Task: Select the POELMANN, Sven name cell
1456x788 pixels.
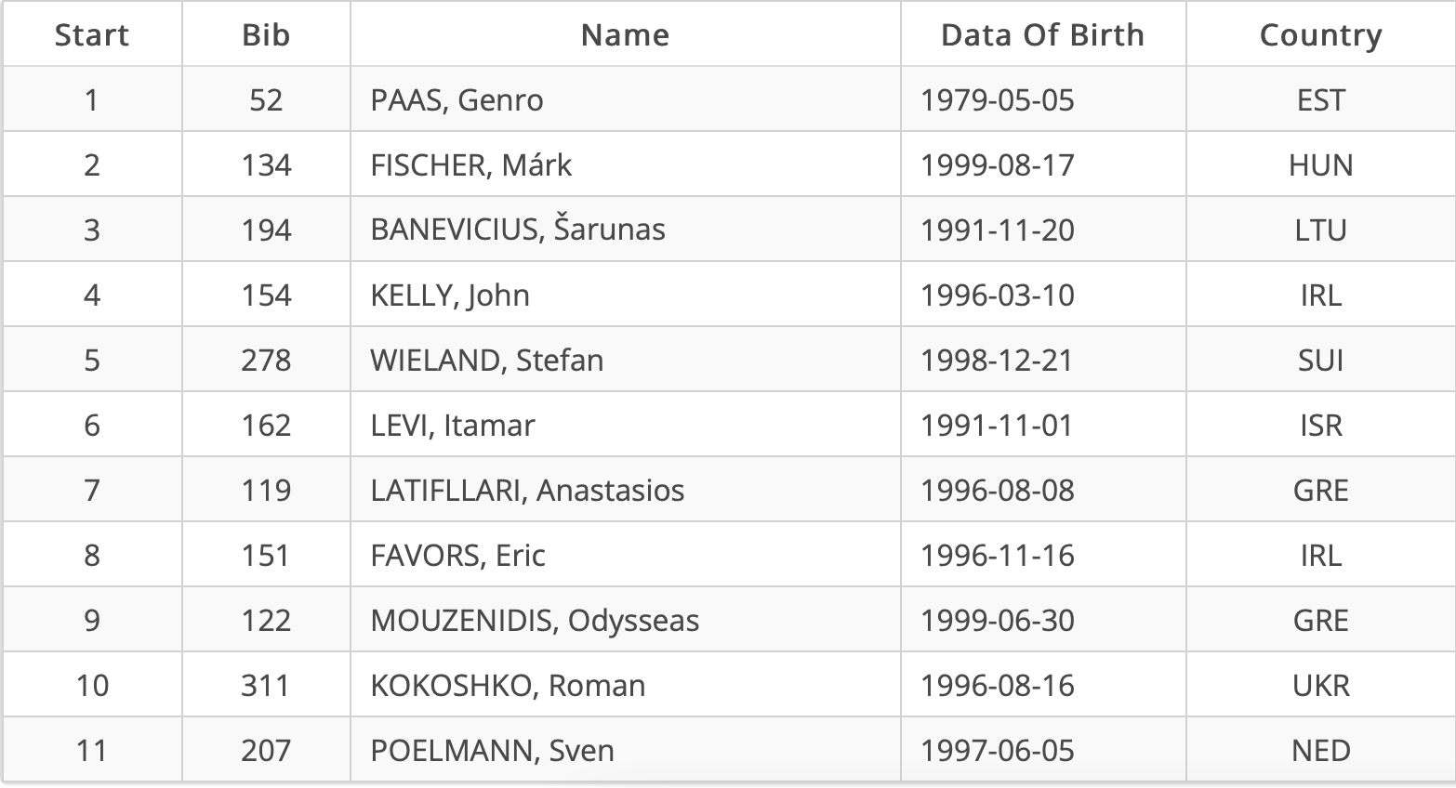Action: [492, 751]
